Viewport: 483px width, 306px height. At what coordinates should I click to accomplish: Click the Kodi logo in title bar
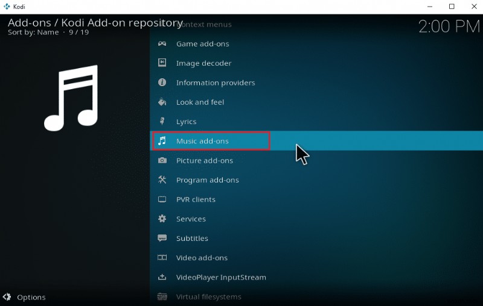pos(7,7)
